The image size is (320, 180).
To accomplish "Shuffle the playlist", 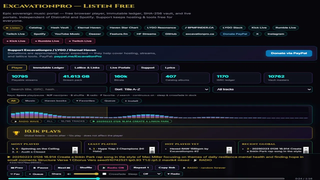I will pos(86,168).
